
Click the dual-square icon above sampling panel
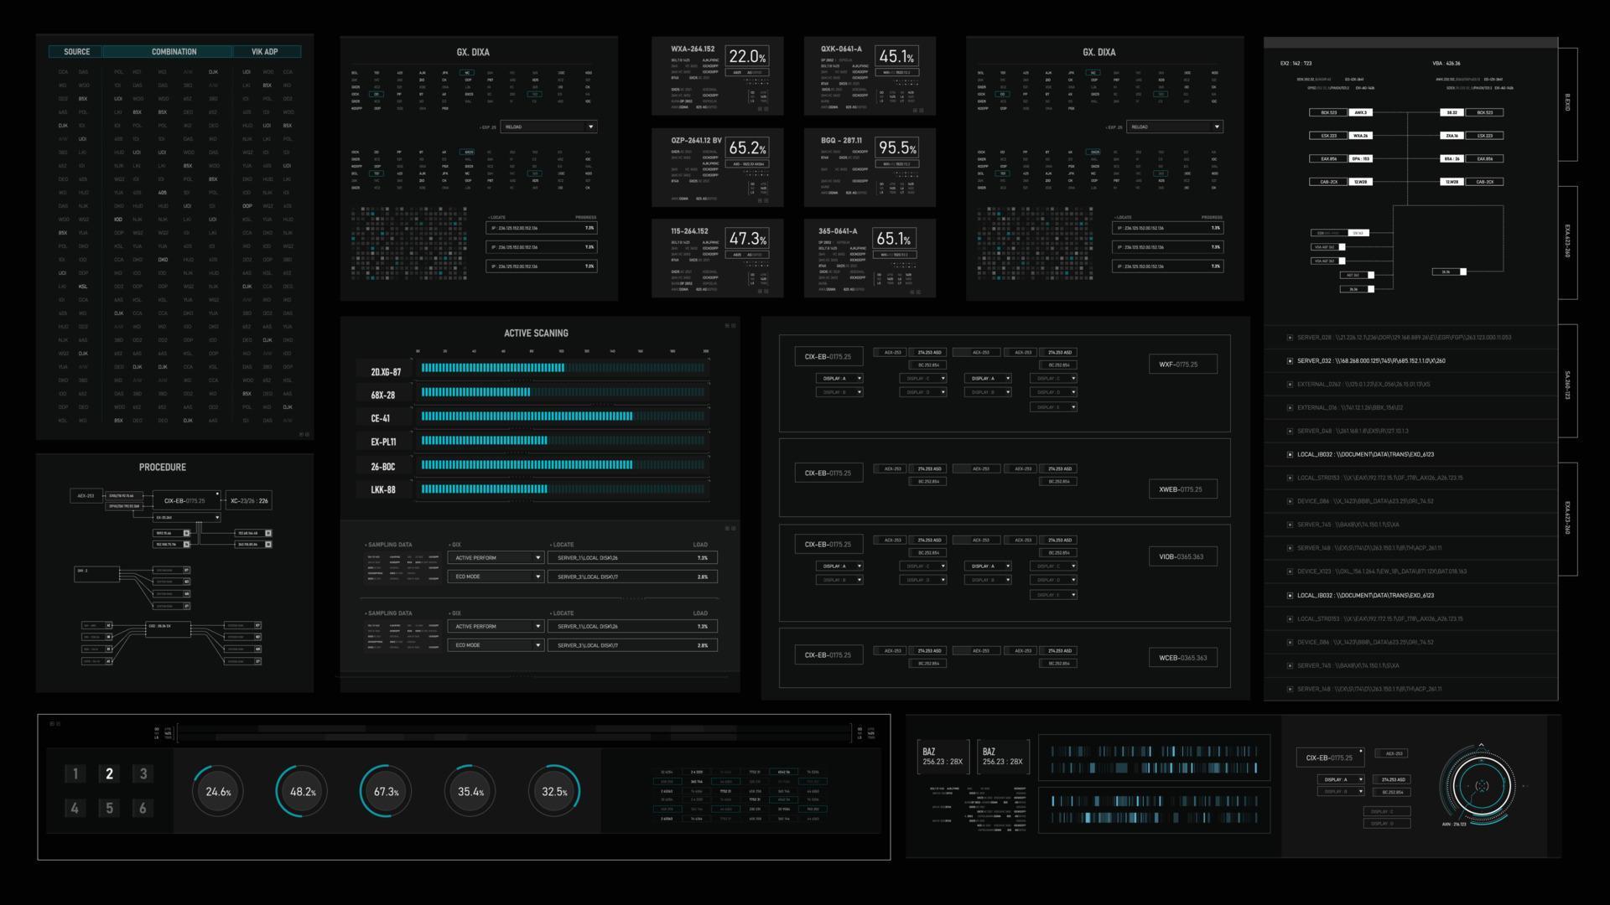tap(731, 528)
